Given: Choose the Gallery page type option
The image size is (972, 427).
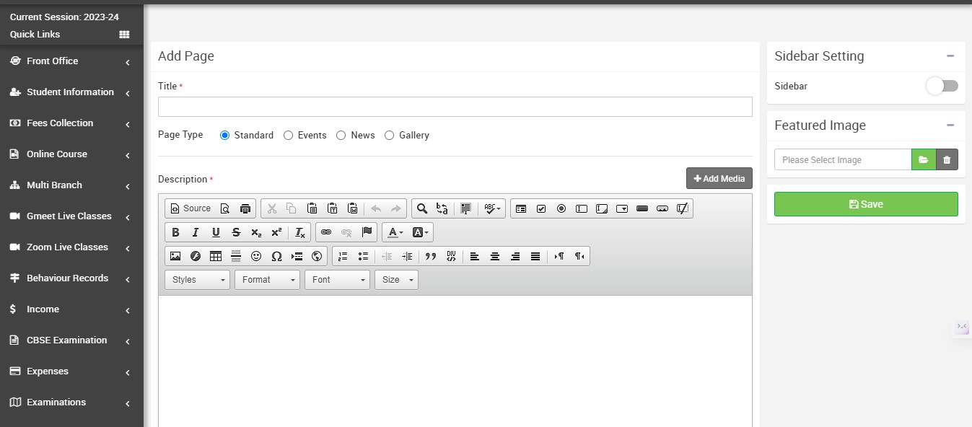Looking at the screenshot, I should pyautogui.click(x=390, y=135).
